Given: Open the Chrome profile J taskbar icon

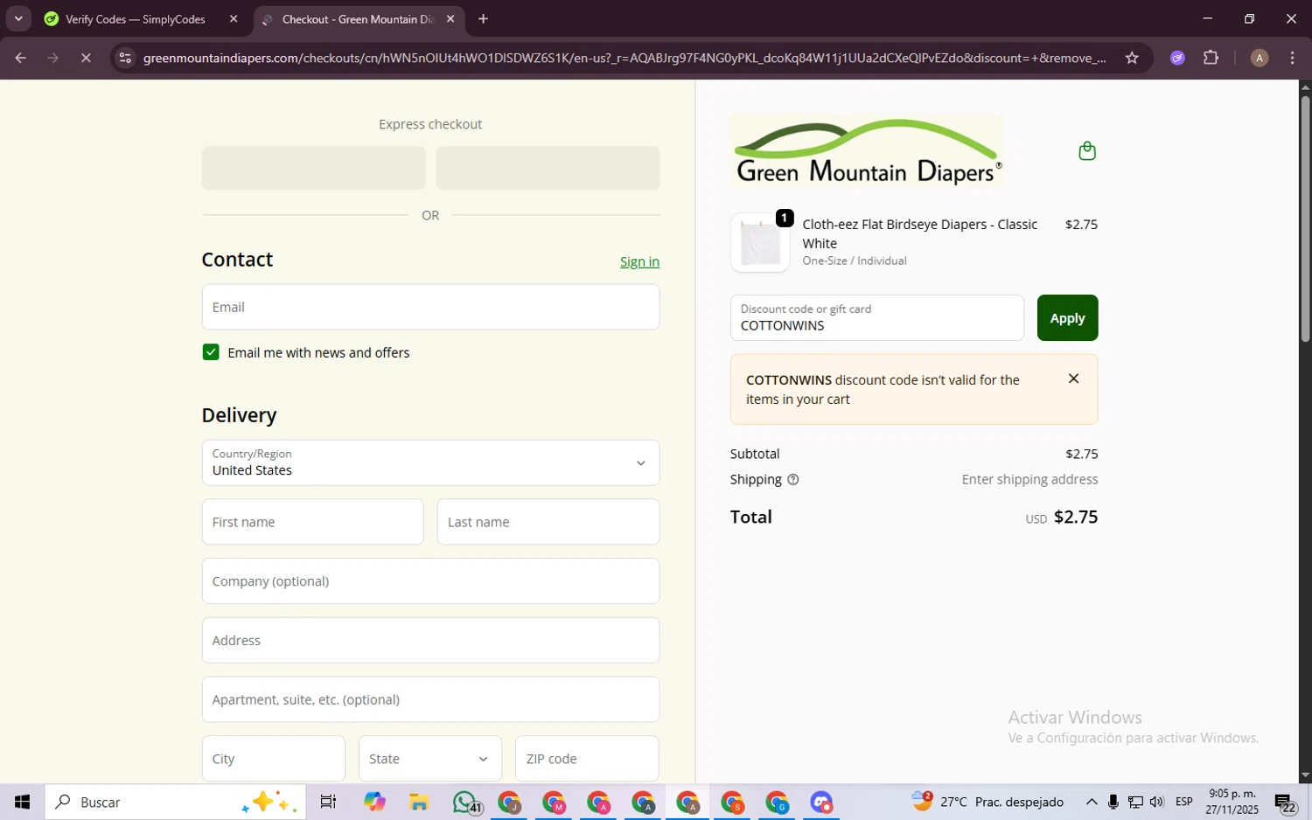Looking at the screenshot, I should pos(510,802).
